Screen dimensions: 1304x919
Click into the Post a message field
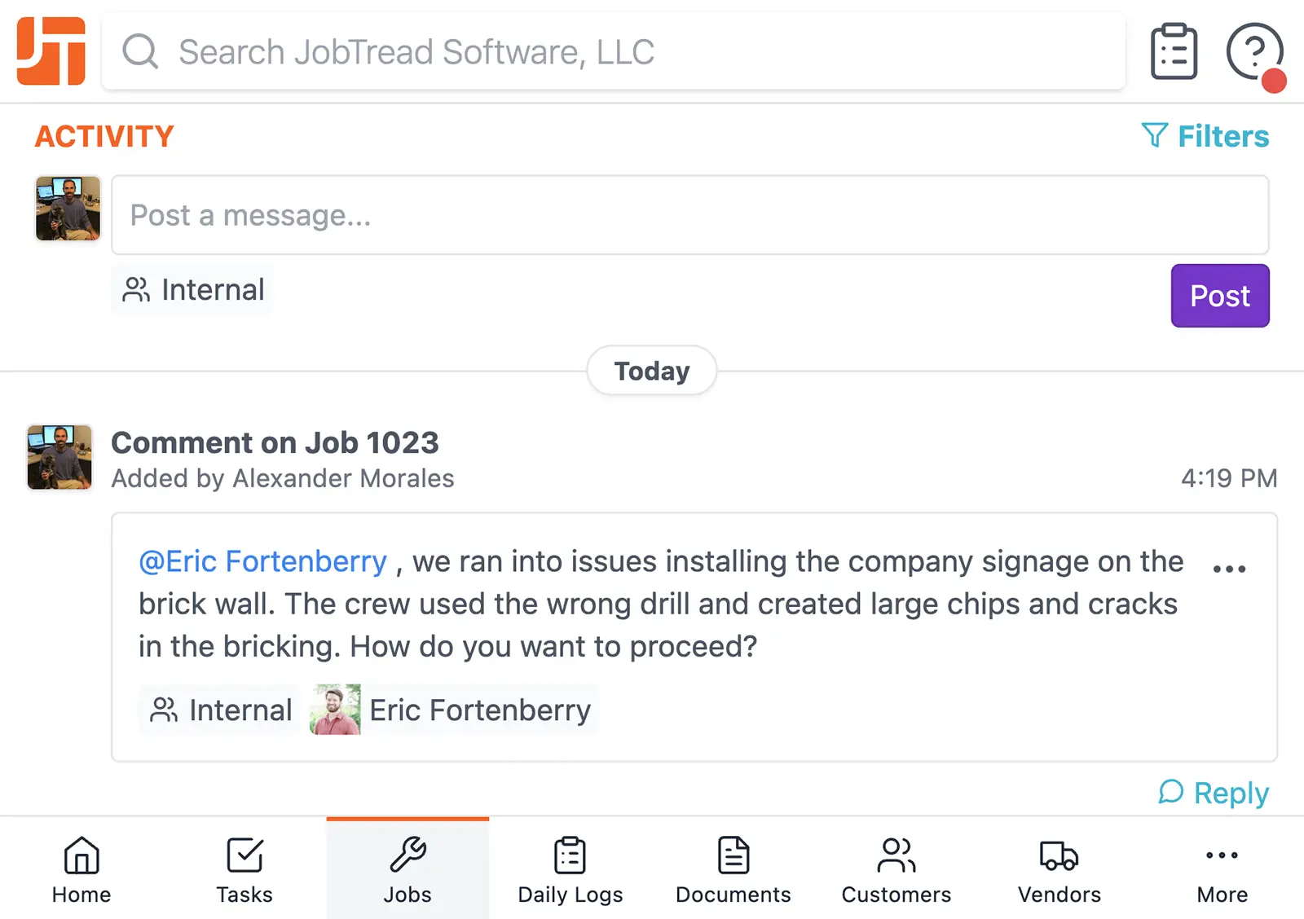(x=689, y=215)
